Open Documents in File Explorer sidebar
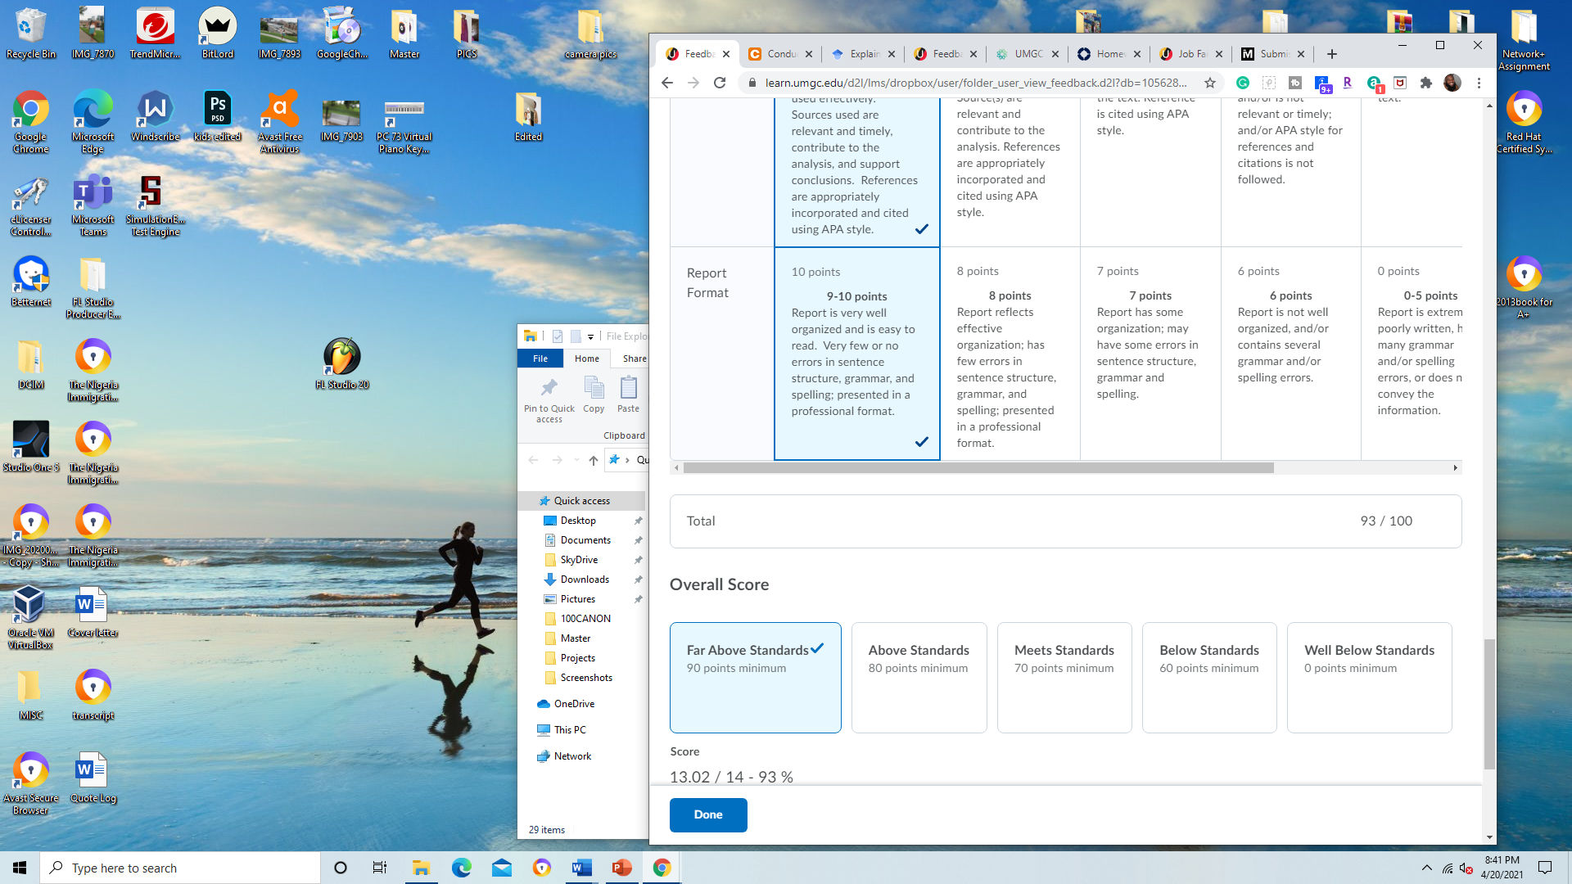The image size is (1572, 884). (585, 540)
